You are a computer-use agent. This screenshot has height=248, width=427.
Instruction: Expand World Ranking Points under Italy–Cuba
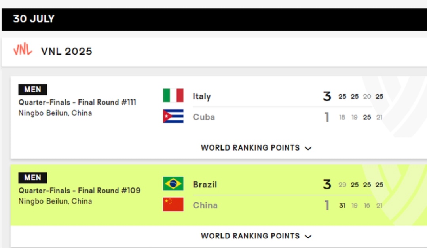pos(256,148)
